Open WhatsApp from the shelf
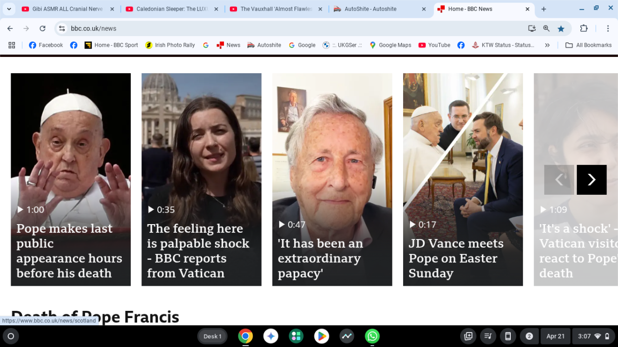Viewport: 618px width, 347px height. click(x=372, y=336)
